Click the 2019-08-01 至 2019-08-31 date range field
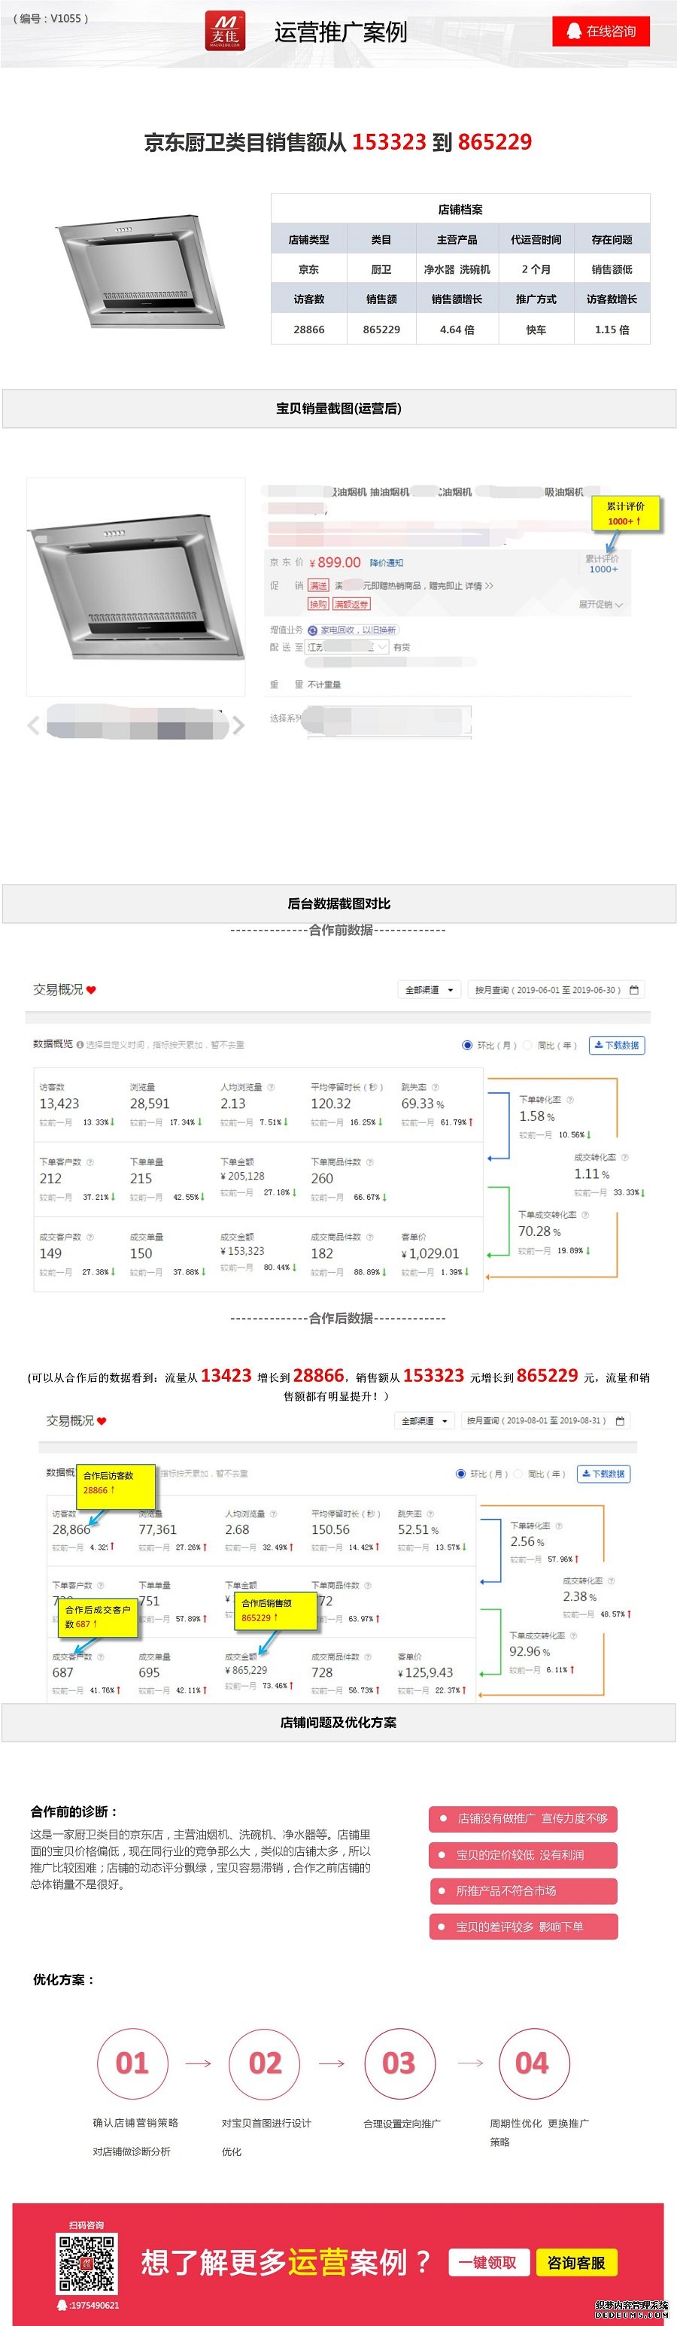 tap(545, 1420)
